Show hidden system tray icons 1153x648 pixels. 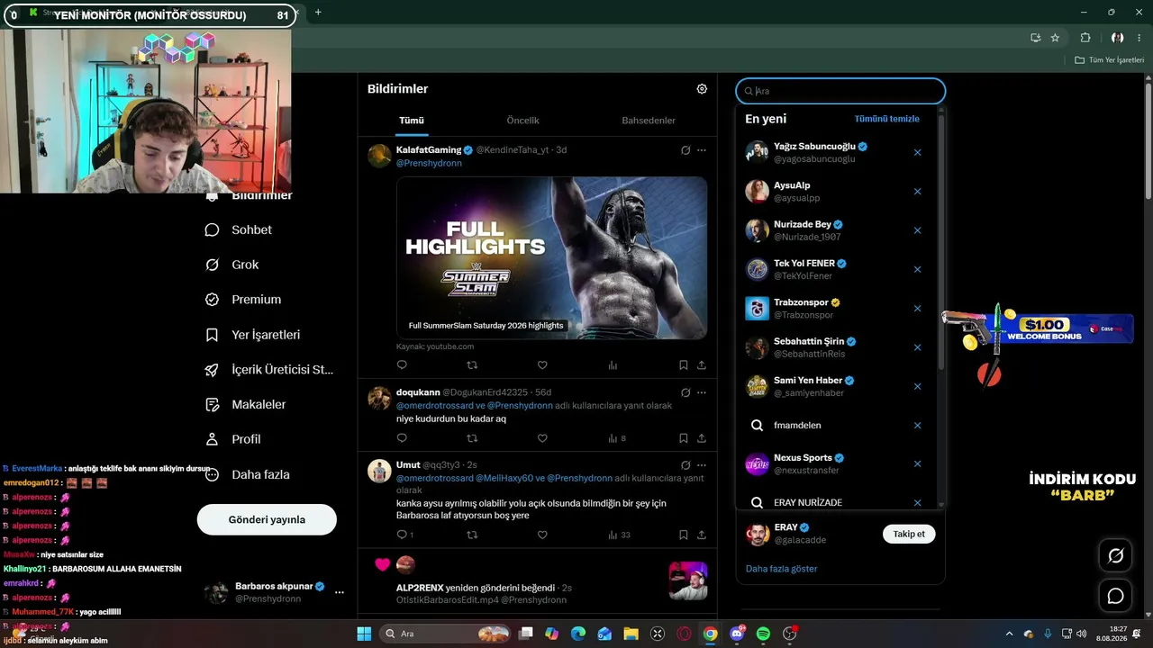point(1009,634)
